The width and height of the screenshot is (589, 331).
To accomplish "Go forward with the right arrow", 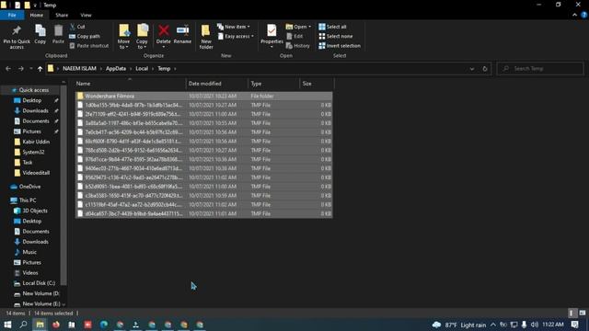I will [21, 69].
